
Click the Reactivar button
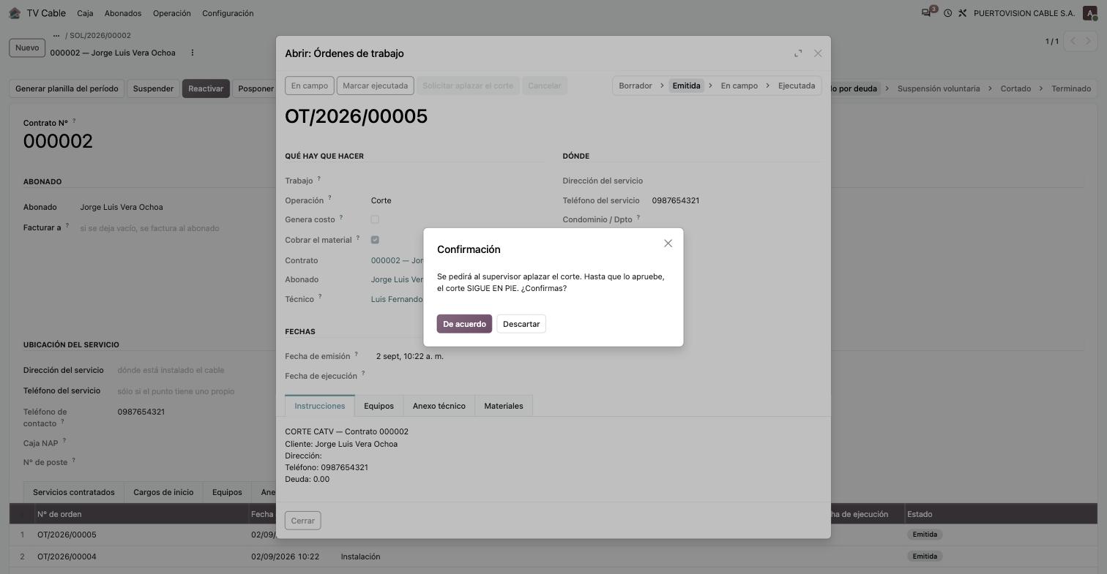click(206, 88)
